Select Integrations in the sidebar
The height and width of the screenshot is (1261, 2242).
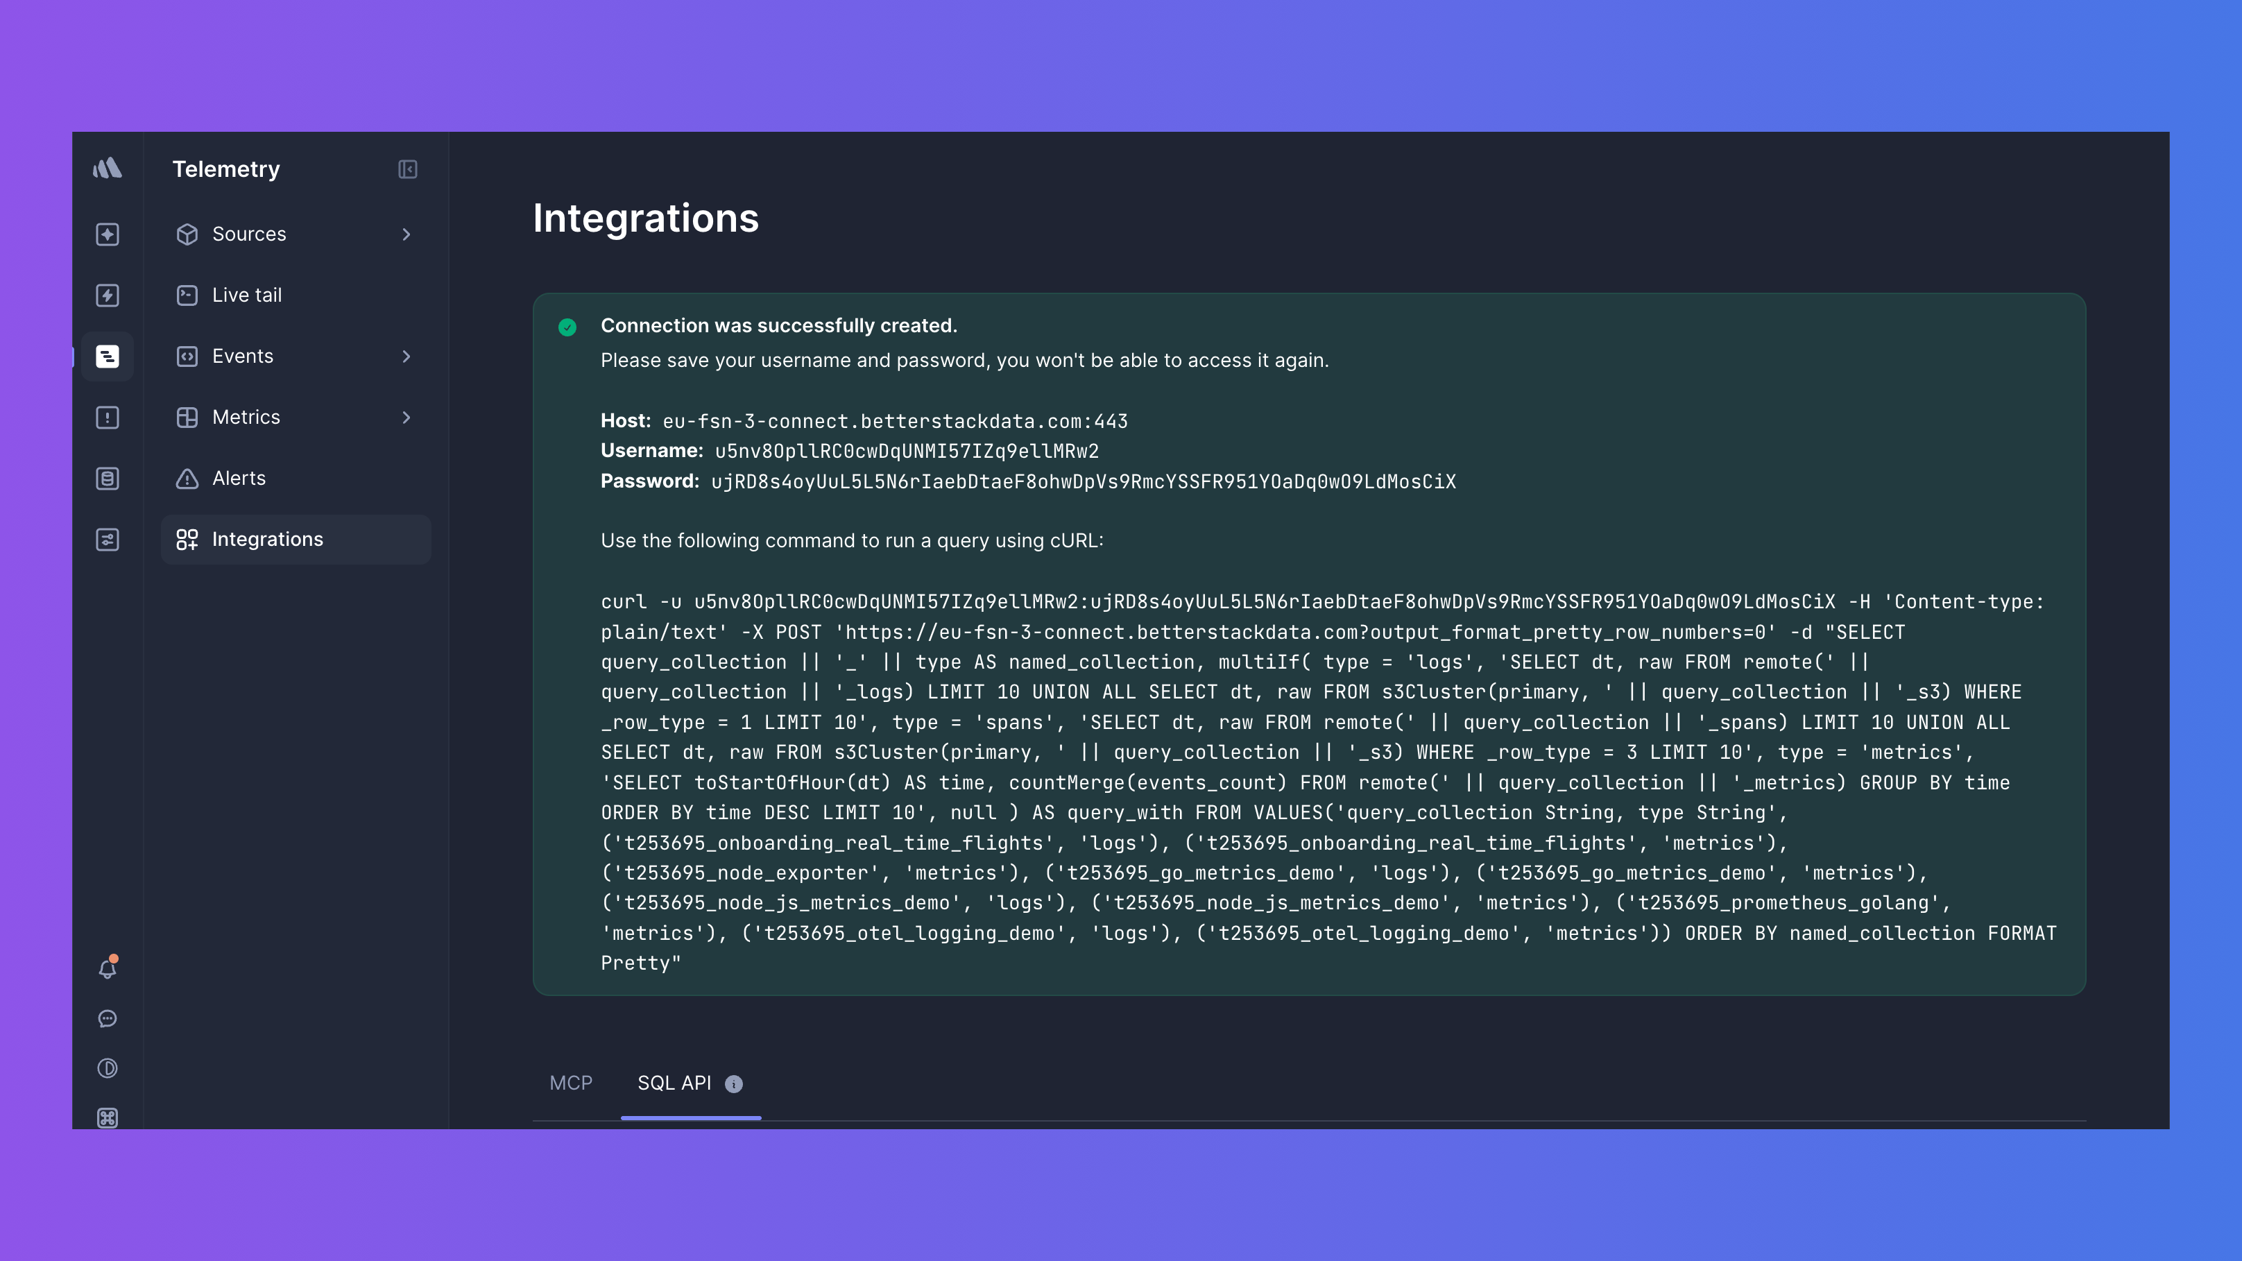coord(296,540)
